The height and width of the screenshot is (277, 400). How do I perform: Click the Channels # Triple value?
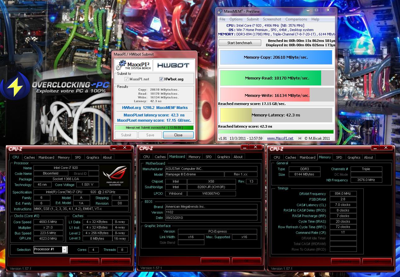point(366,169)
